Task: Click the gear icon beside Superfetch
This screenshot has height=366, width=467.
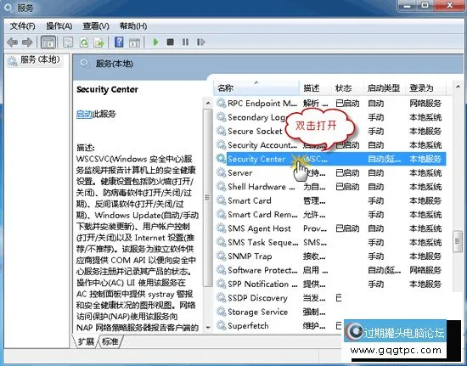Action: pos(221,325)
